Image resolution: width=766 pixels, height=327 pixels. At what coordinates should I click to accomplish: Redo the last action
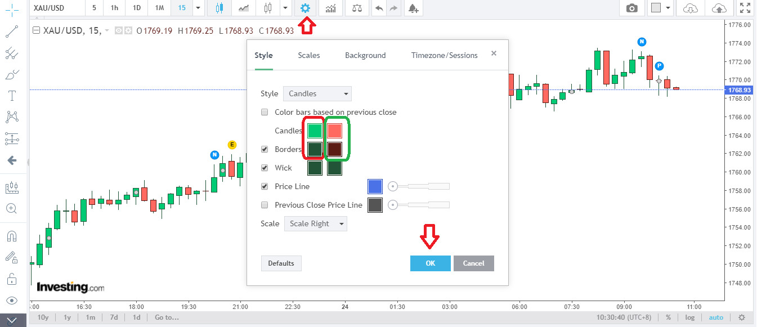pyautogui.click(x=393, y=8)
